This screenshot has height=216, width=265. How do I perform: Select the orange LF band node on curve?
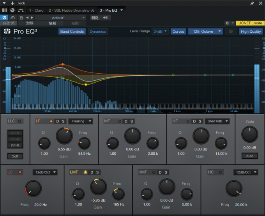pos(62,64)
